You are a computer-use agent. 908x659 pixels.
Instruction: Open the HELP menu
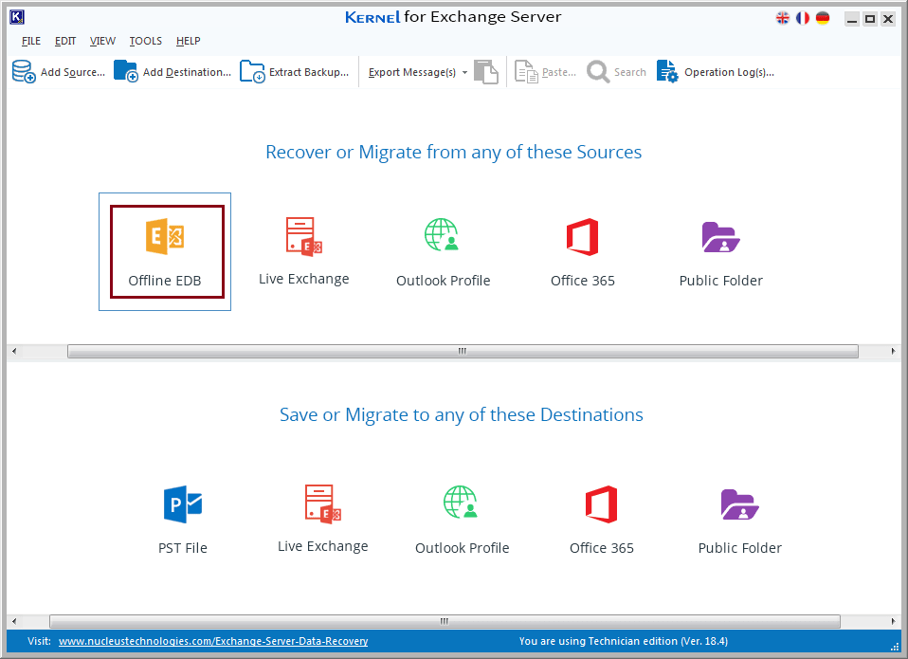tap(189, 41)
